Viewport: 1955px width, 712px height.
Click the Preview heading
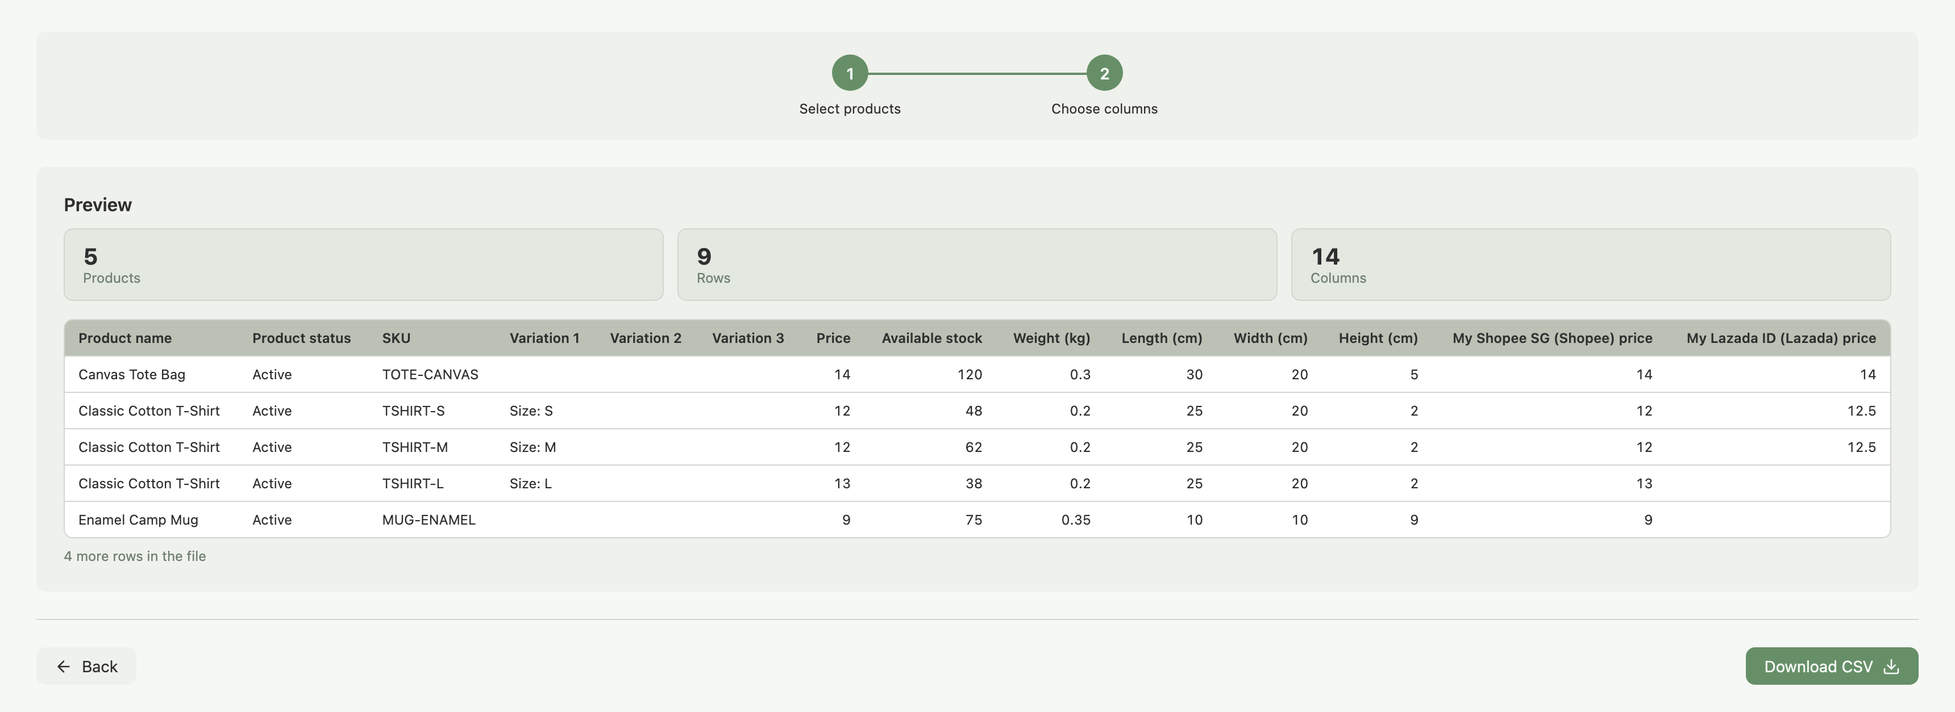(x=98, y=205)
